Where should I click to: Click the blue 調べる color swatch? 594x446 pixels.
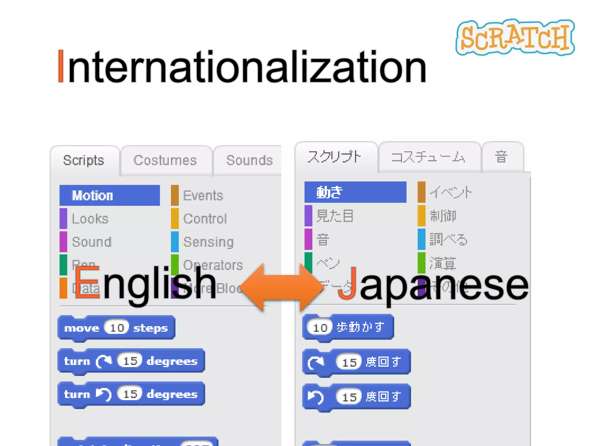(421, 240)
